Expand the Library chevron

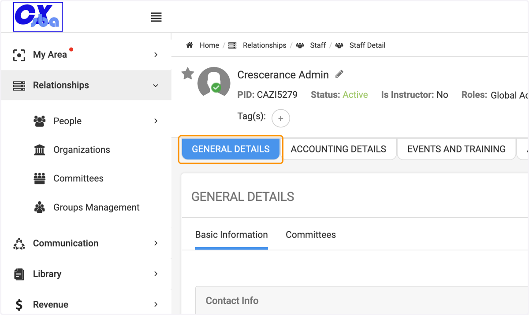click(156, 274)
